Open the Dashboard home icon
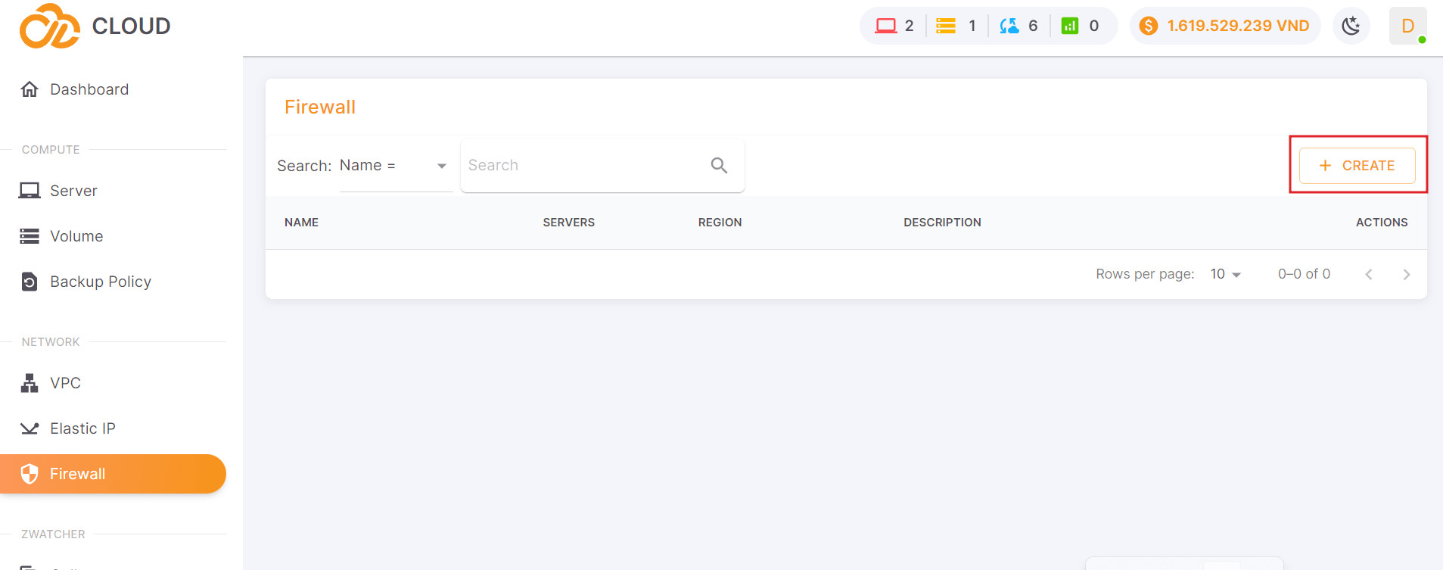Viewport: 1443px width, 570px height. (30, 89)
